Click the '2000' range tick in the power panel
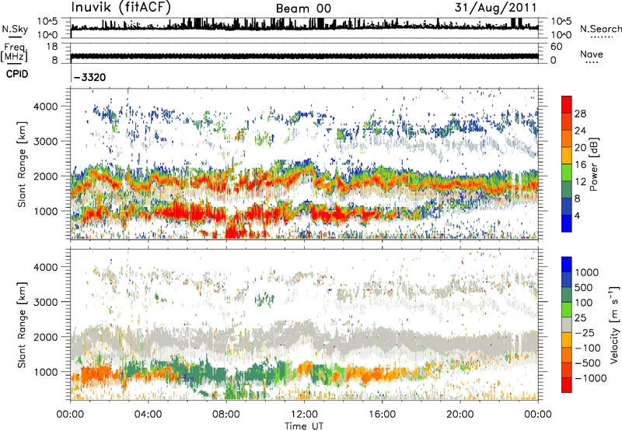Image resolution: width=622 pixels, height=431 pixels. [45, 176]
